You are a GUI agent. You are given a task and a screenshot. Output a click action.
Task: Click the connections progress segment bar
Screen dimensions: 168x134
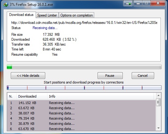pyautogui.click(x=84, y=87)
